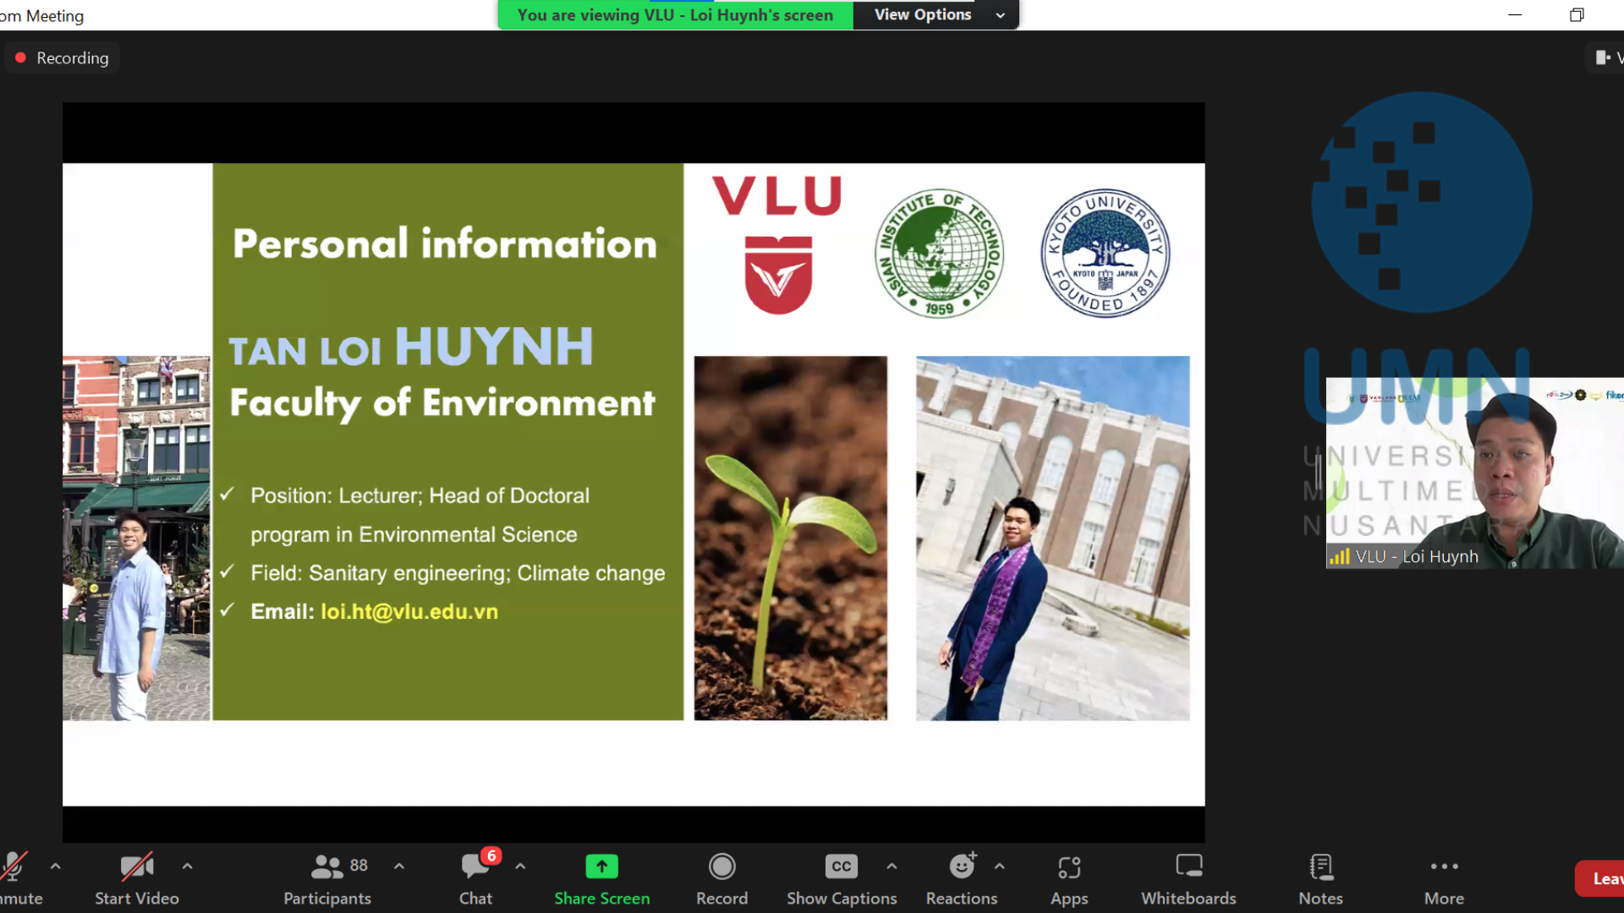
Task: Expand audio options caret next to unmute
Action: [x=56, y=867]
